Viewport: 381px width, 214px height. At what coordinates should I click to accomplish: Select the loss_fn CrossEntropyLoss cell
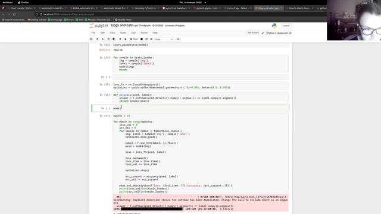(x=201, y=86)
